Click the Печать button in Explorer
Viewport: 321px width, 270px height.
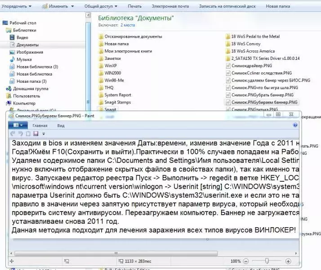point(135,6)
